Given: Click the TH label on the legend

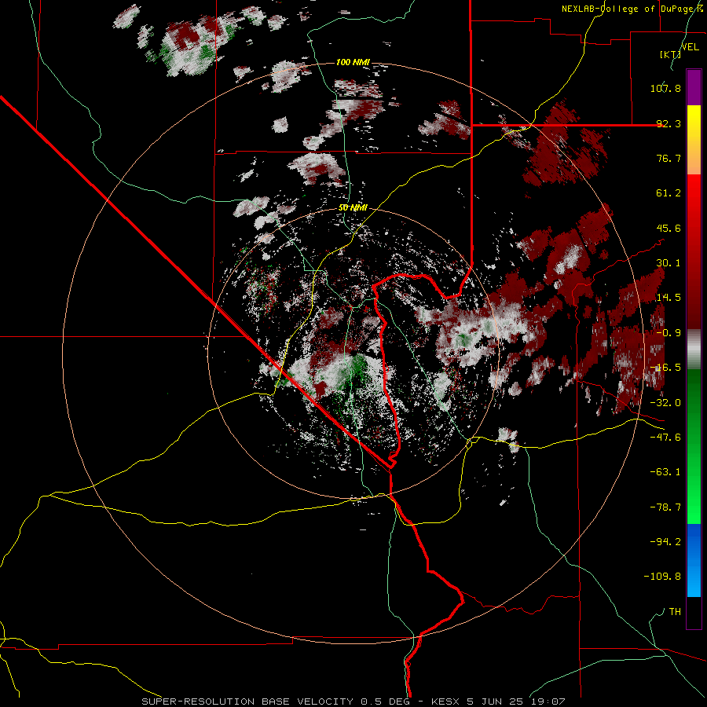Looking at the screenshot, I should (675, 612).
